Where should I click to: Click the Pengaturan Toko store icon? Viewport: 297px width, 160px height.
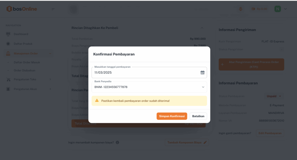(8, 79)
